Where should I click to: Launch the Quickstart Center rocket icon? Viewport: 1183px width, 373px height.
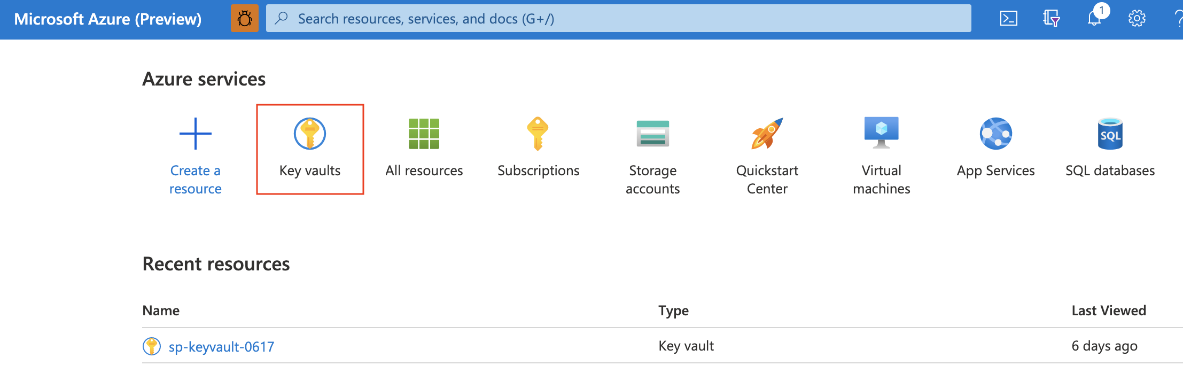click(767, 134)
